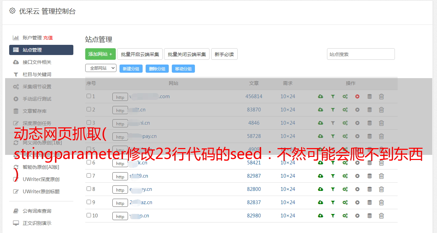
Task: Click cloud upload icon in row with 83870
Action: [x=321, y=110]
